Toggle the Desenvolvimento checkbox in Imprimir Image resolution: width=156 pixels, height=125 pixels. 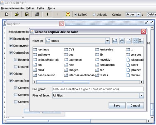11,46
